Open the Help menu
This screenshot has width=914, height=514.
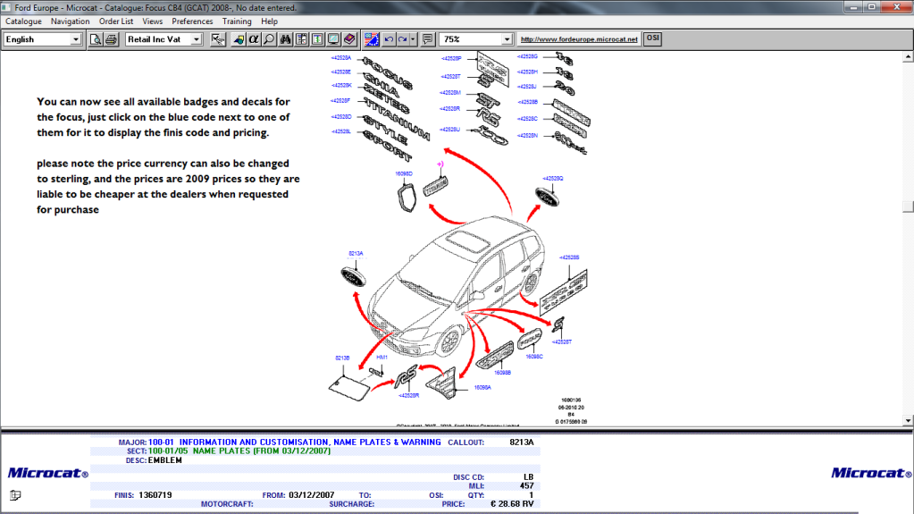tap(269, 21)
